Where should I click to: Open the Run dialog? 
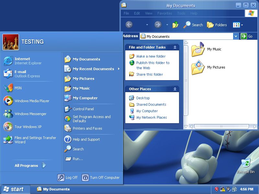(x=74, y=159)
